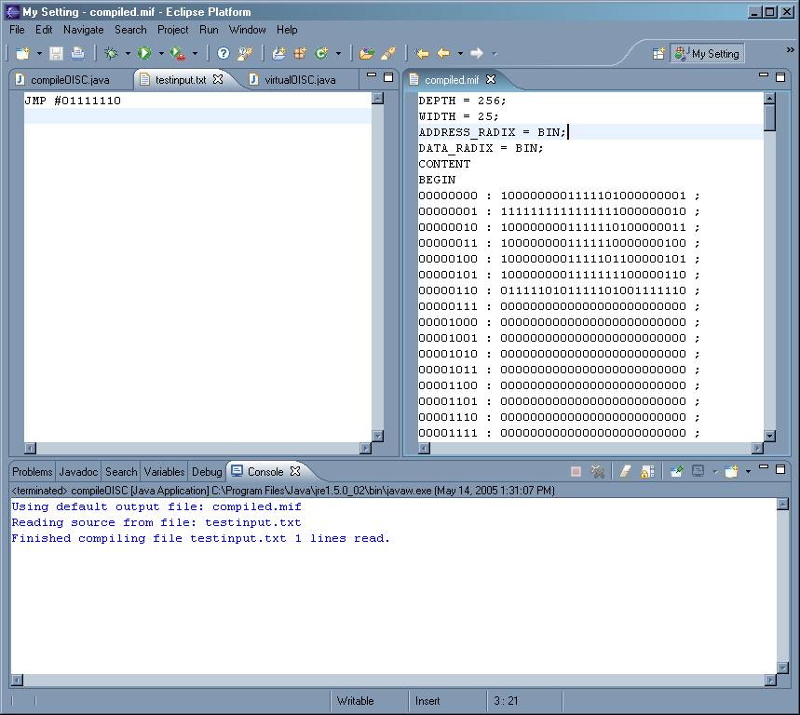
Task: Click Display Selected Console monitor icon
Action: point(698,472)
